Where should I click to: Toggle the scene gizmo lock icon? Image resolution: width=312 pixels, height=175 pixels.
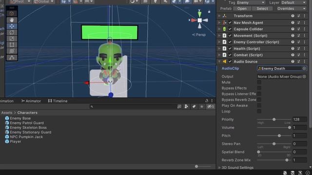click(x=209, y=12)
